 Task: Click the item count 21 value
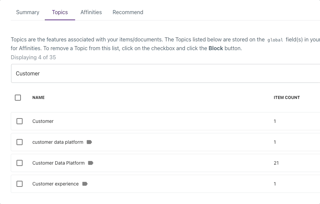coord(276,163)
